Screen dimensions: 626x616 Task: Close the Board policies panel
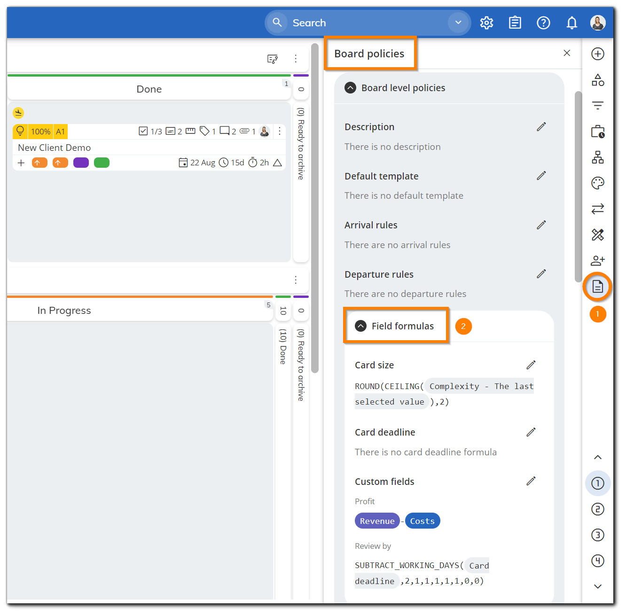coord(567,53)
